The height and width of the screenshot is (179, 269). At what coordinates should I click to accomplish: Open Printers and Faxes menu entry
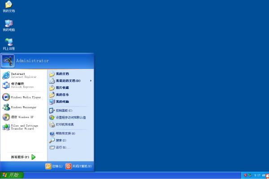(70, 124)
